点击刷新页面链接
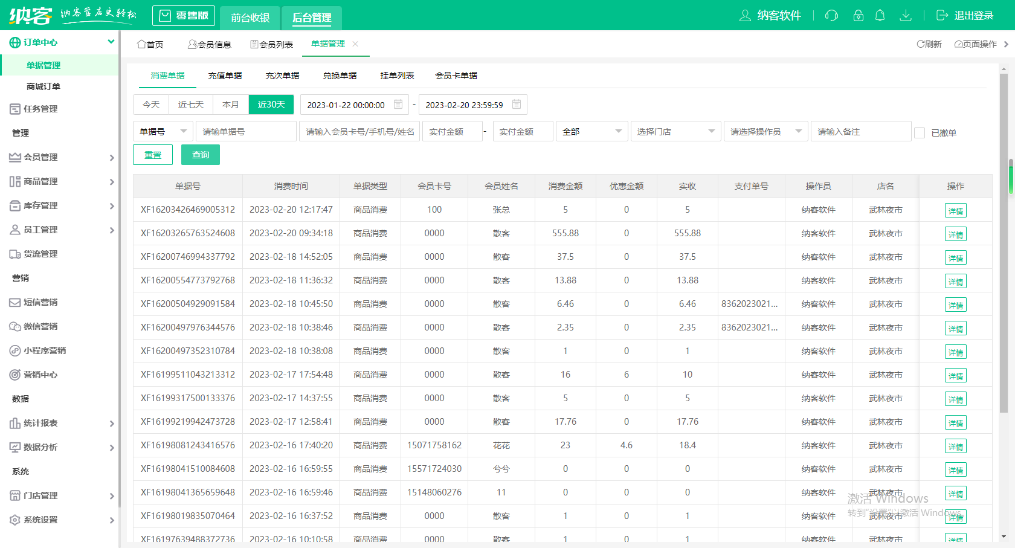The image size is (1015, 548). click(929, 44)
